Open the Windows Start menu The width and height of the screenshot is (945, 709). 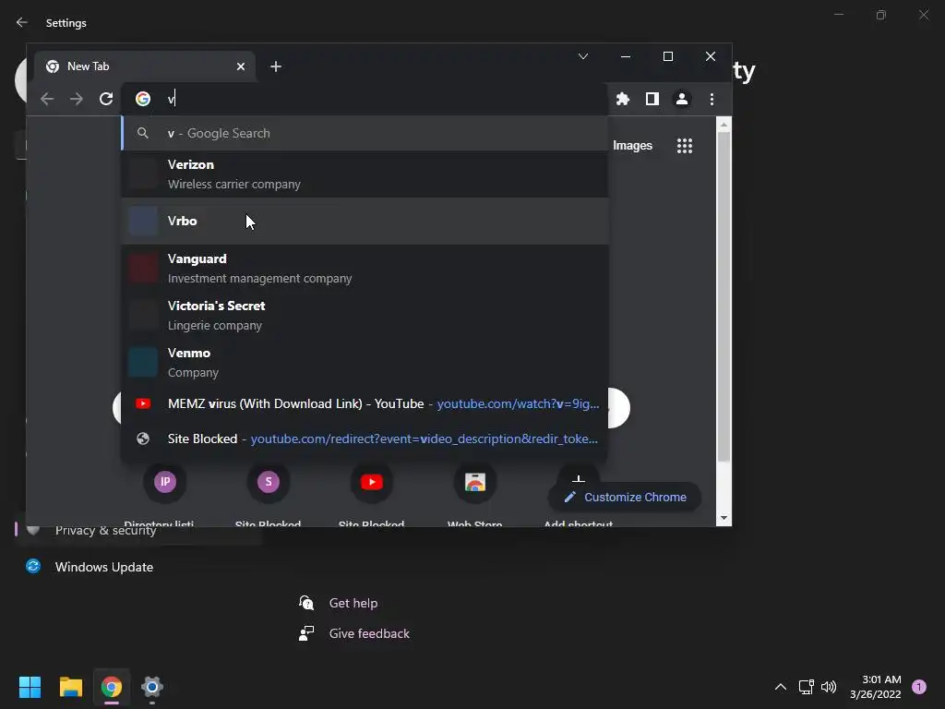pos(30,687)
